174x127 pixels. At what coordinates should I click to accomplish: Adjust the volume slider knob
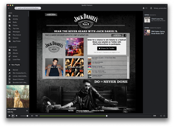(27, 116)
